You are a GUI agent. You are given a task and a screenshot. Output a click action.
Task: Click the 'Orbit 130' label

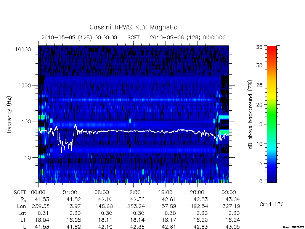point(271,205)
